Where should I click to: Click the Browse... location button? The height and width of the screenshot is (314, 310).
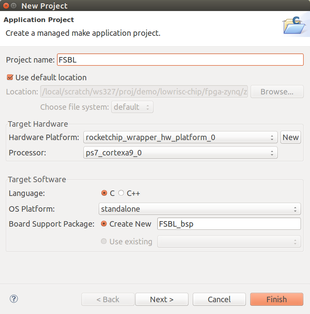(x=277, y=92)
